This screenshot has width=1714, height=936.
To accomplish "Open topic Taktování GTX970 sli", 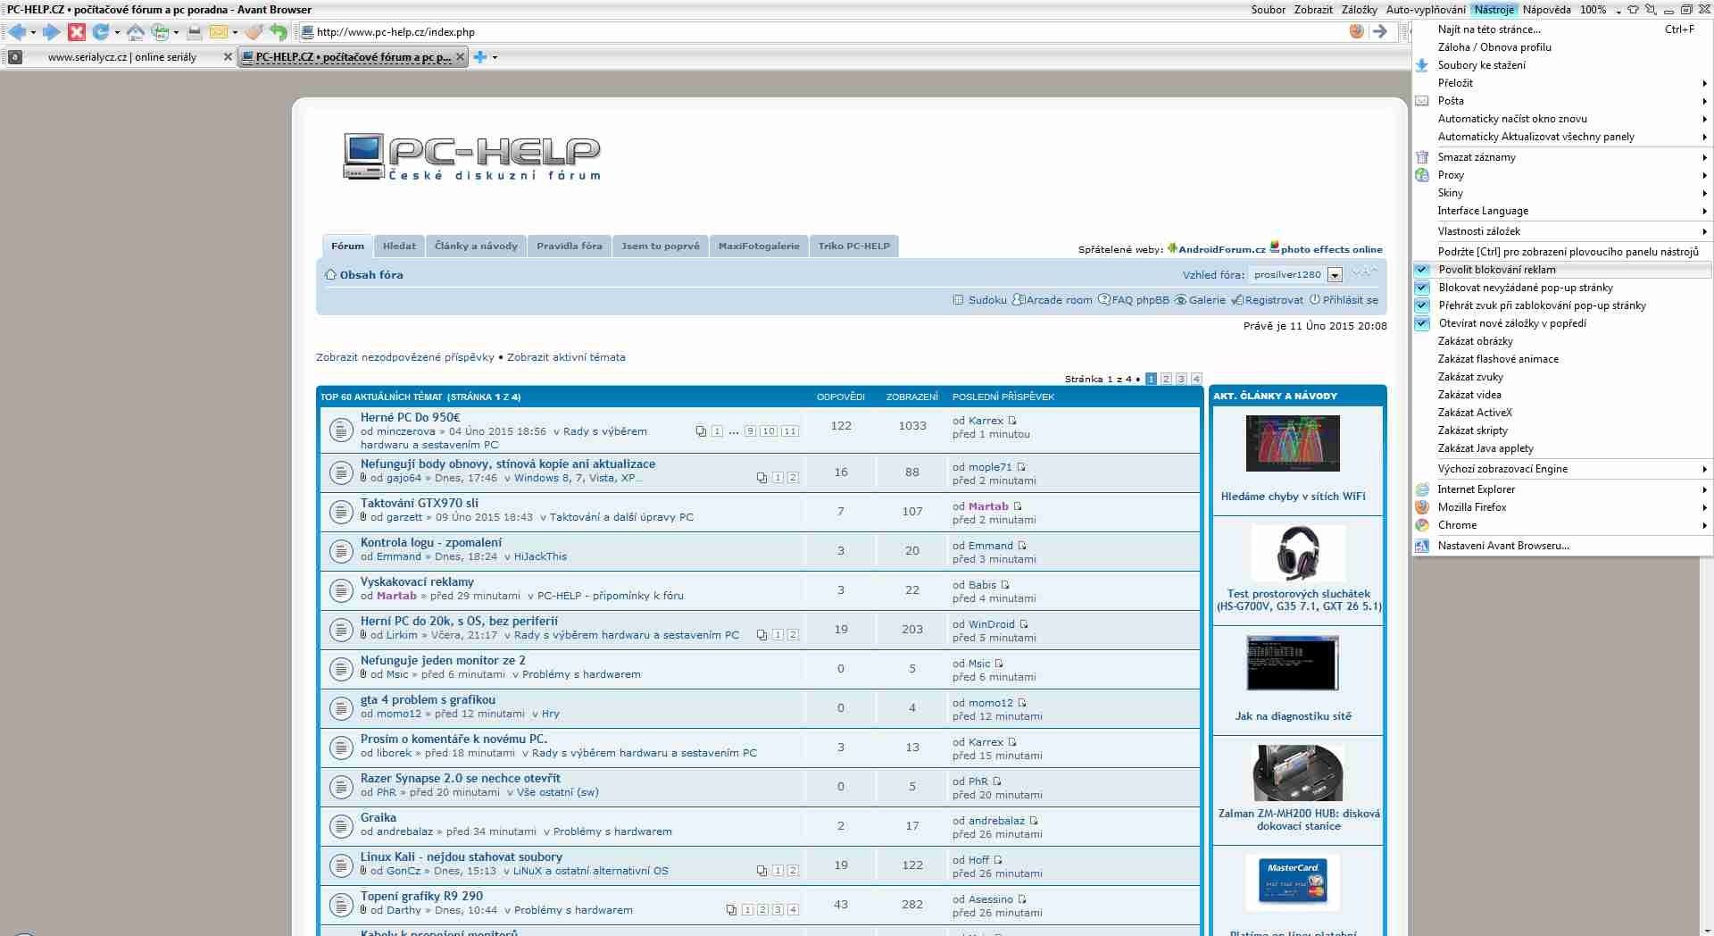I will pos(419,503).
